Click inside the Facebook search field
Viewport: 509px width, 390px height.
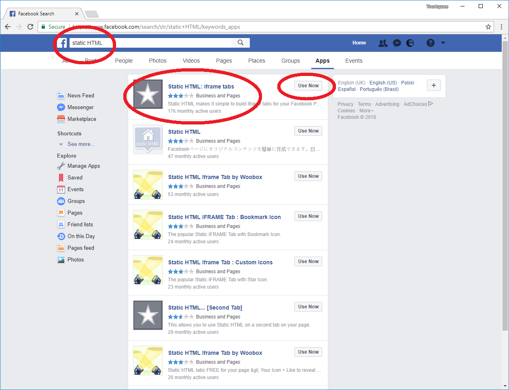(150, 43)
